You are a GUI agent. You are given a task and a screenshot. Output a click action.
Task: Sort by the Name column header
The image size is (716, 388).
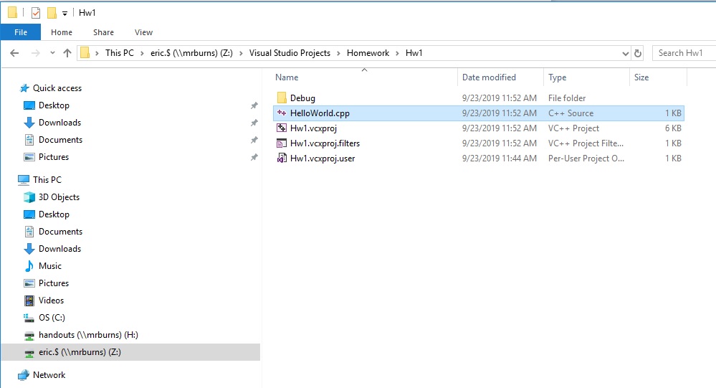[x=287, y=77]
